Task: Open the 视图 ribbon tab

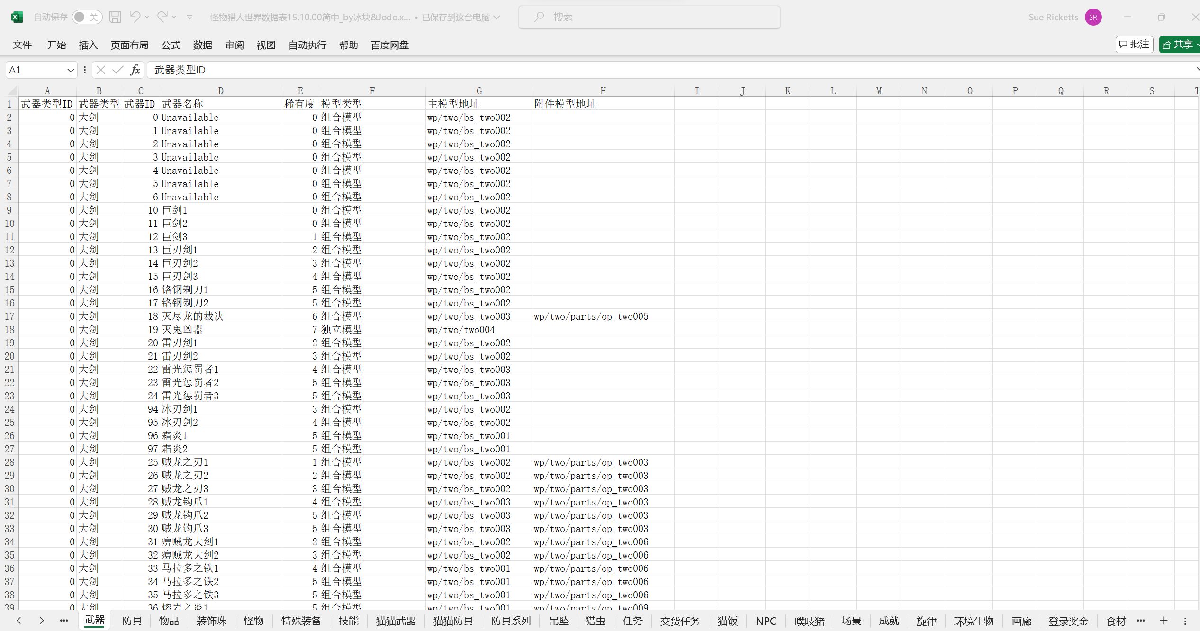Action: (266, 45)
